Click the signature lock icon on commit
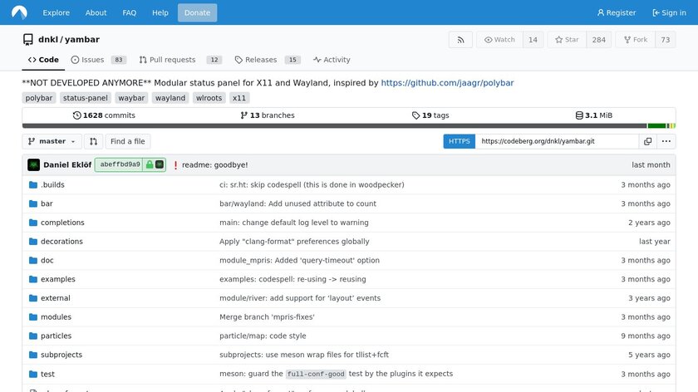The image size is (698, 392). coord(150,164)
